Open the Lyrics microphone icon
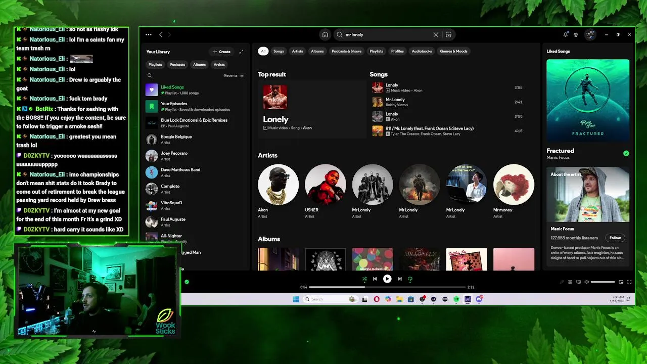 tap(561, 282)
